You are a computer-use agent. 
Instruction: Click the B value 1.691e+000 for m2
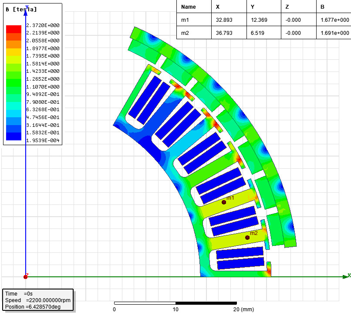(335, 33)
